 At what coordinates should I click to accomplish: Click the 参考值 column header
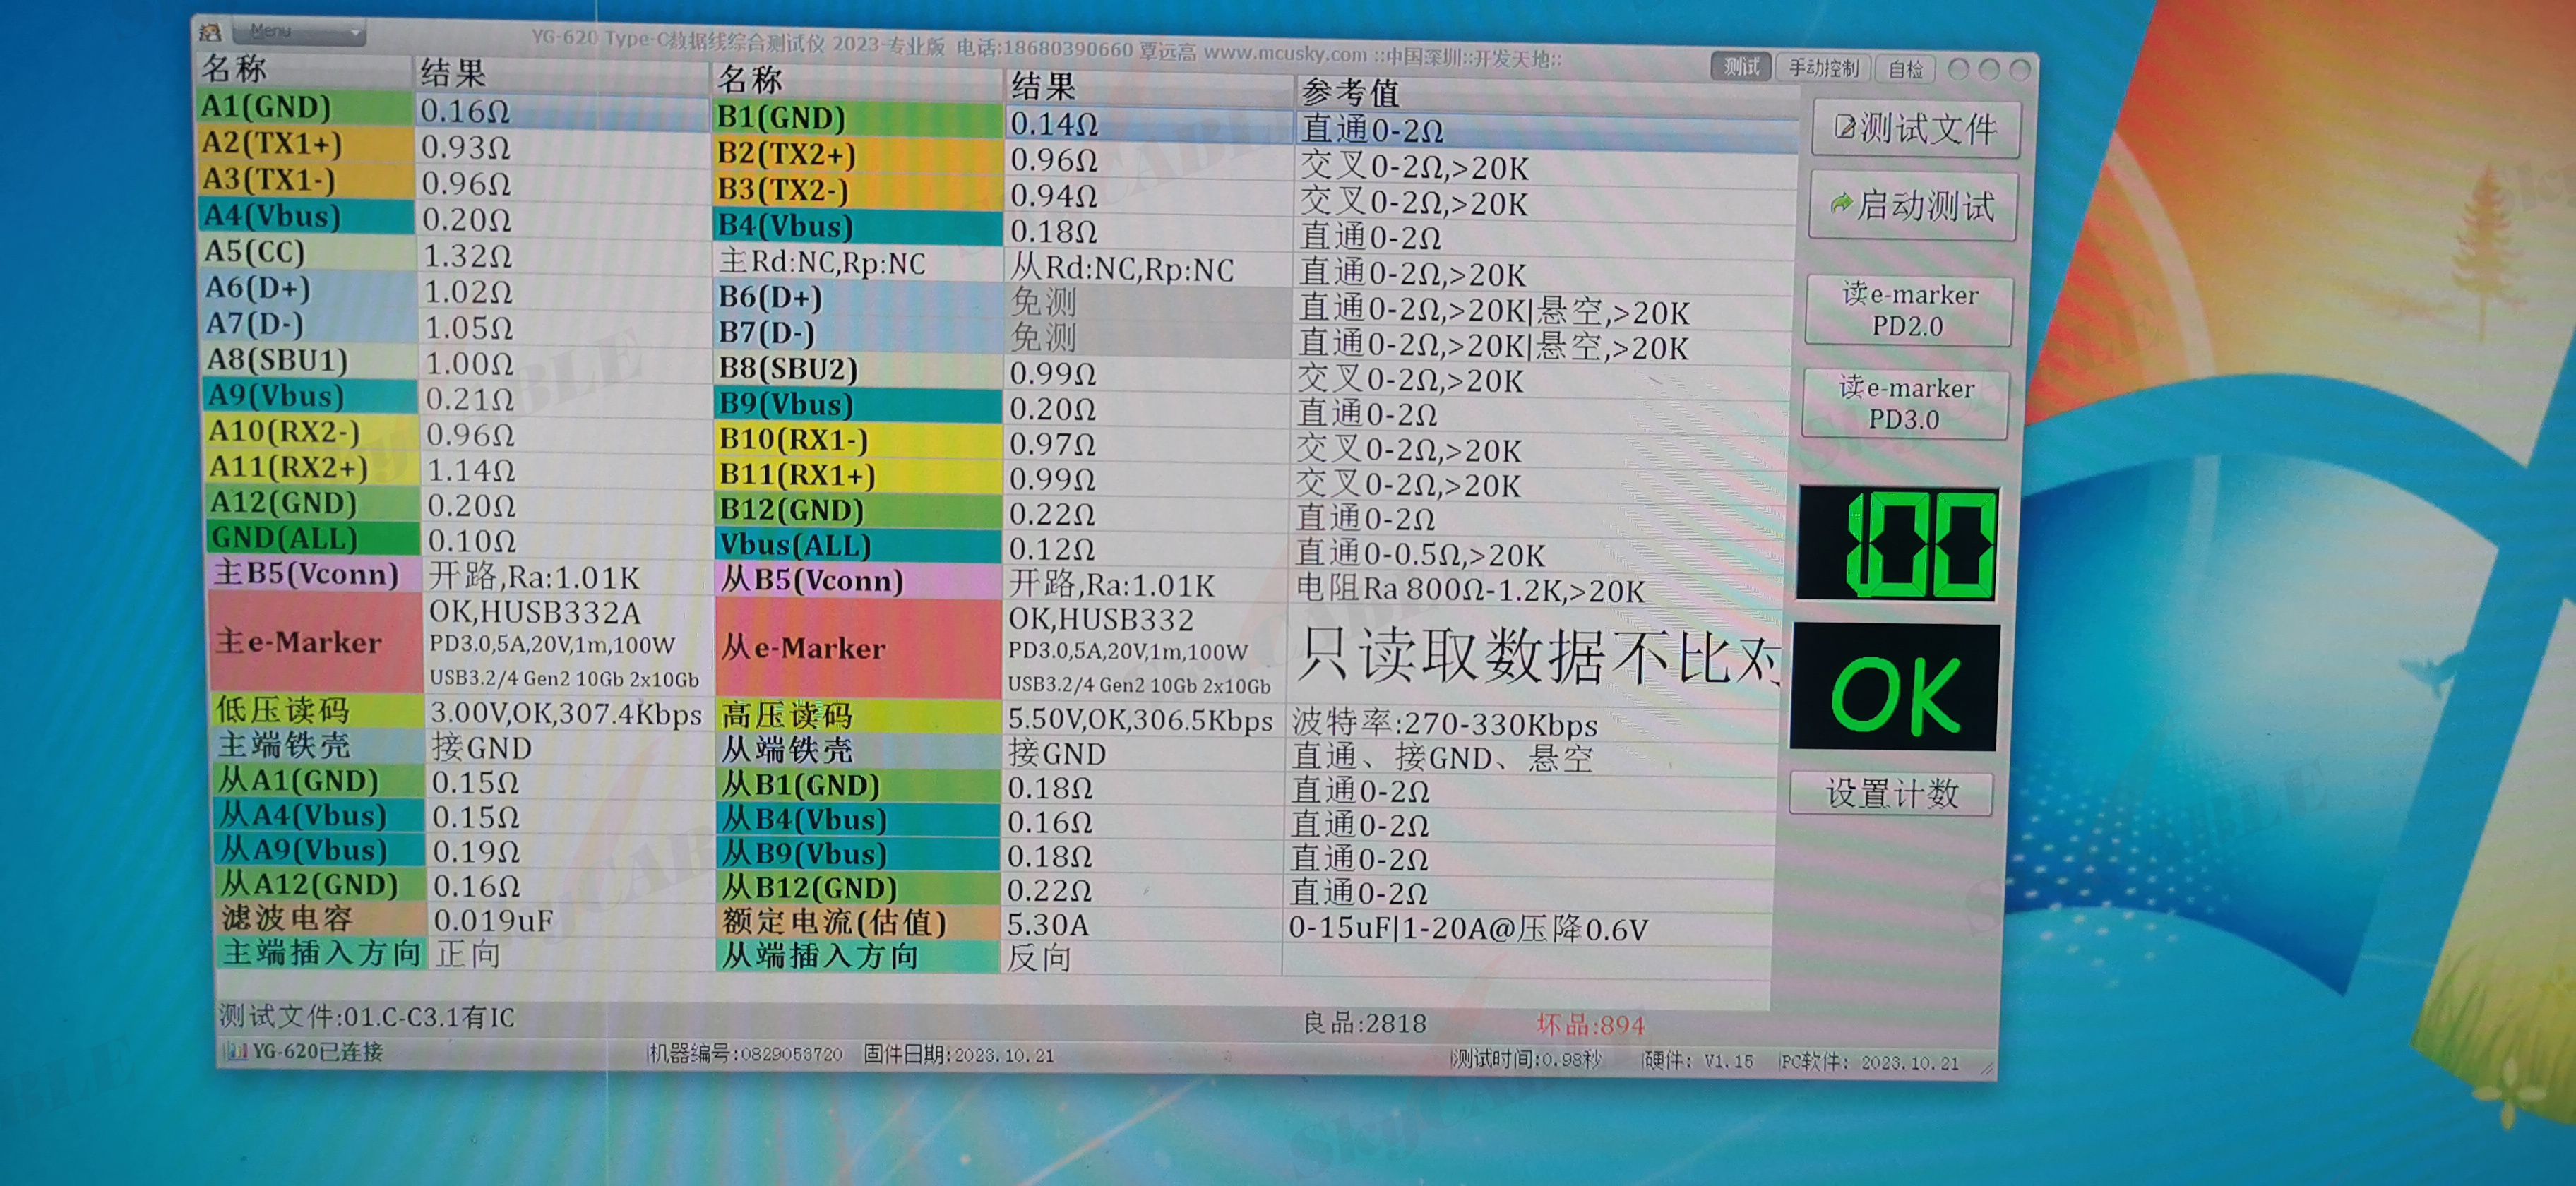[1350, 93]
